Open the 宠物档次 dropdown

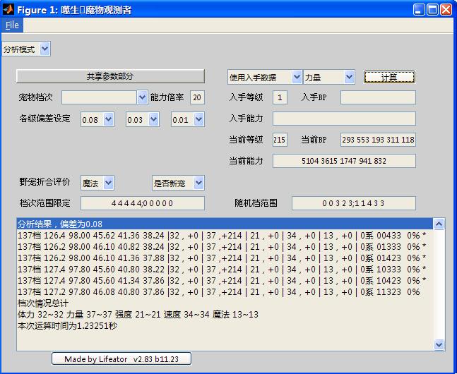(104, 97)
